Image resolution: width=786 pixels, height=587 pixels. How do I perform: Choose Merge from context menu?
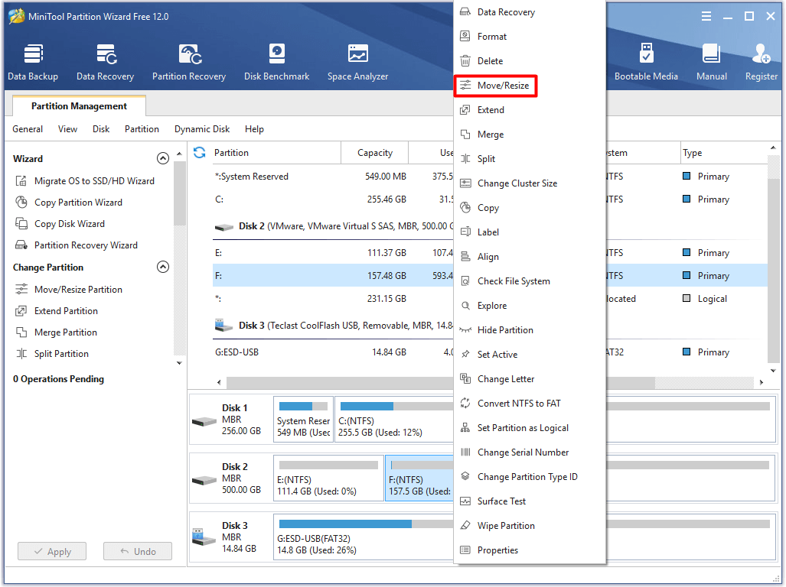click(530, 135)
